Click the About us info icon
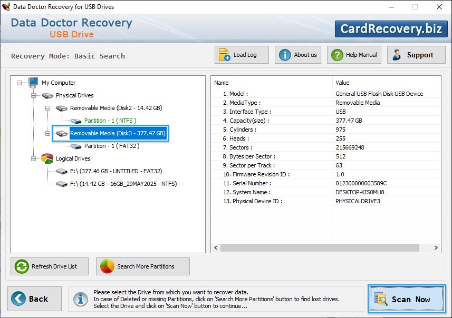Image resolution: width=452 pixels, height=318 pixels. pos(285,55)
